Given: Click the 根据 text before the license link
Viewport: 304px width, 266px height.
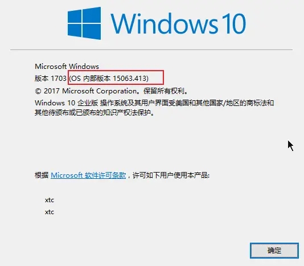Looking at the screenshot, I should point(42,175).
